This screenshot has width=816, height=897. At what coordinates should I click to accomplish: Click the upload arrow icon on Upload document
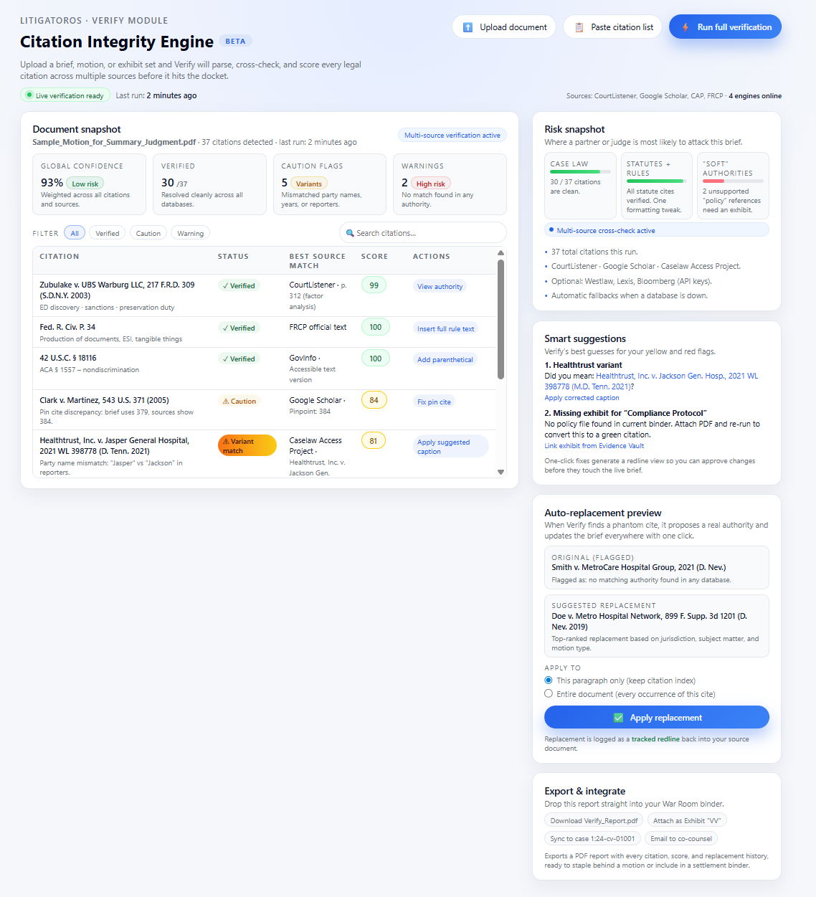click(x=468, y=27)
